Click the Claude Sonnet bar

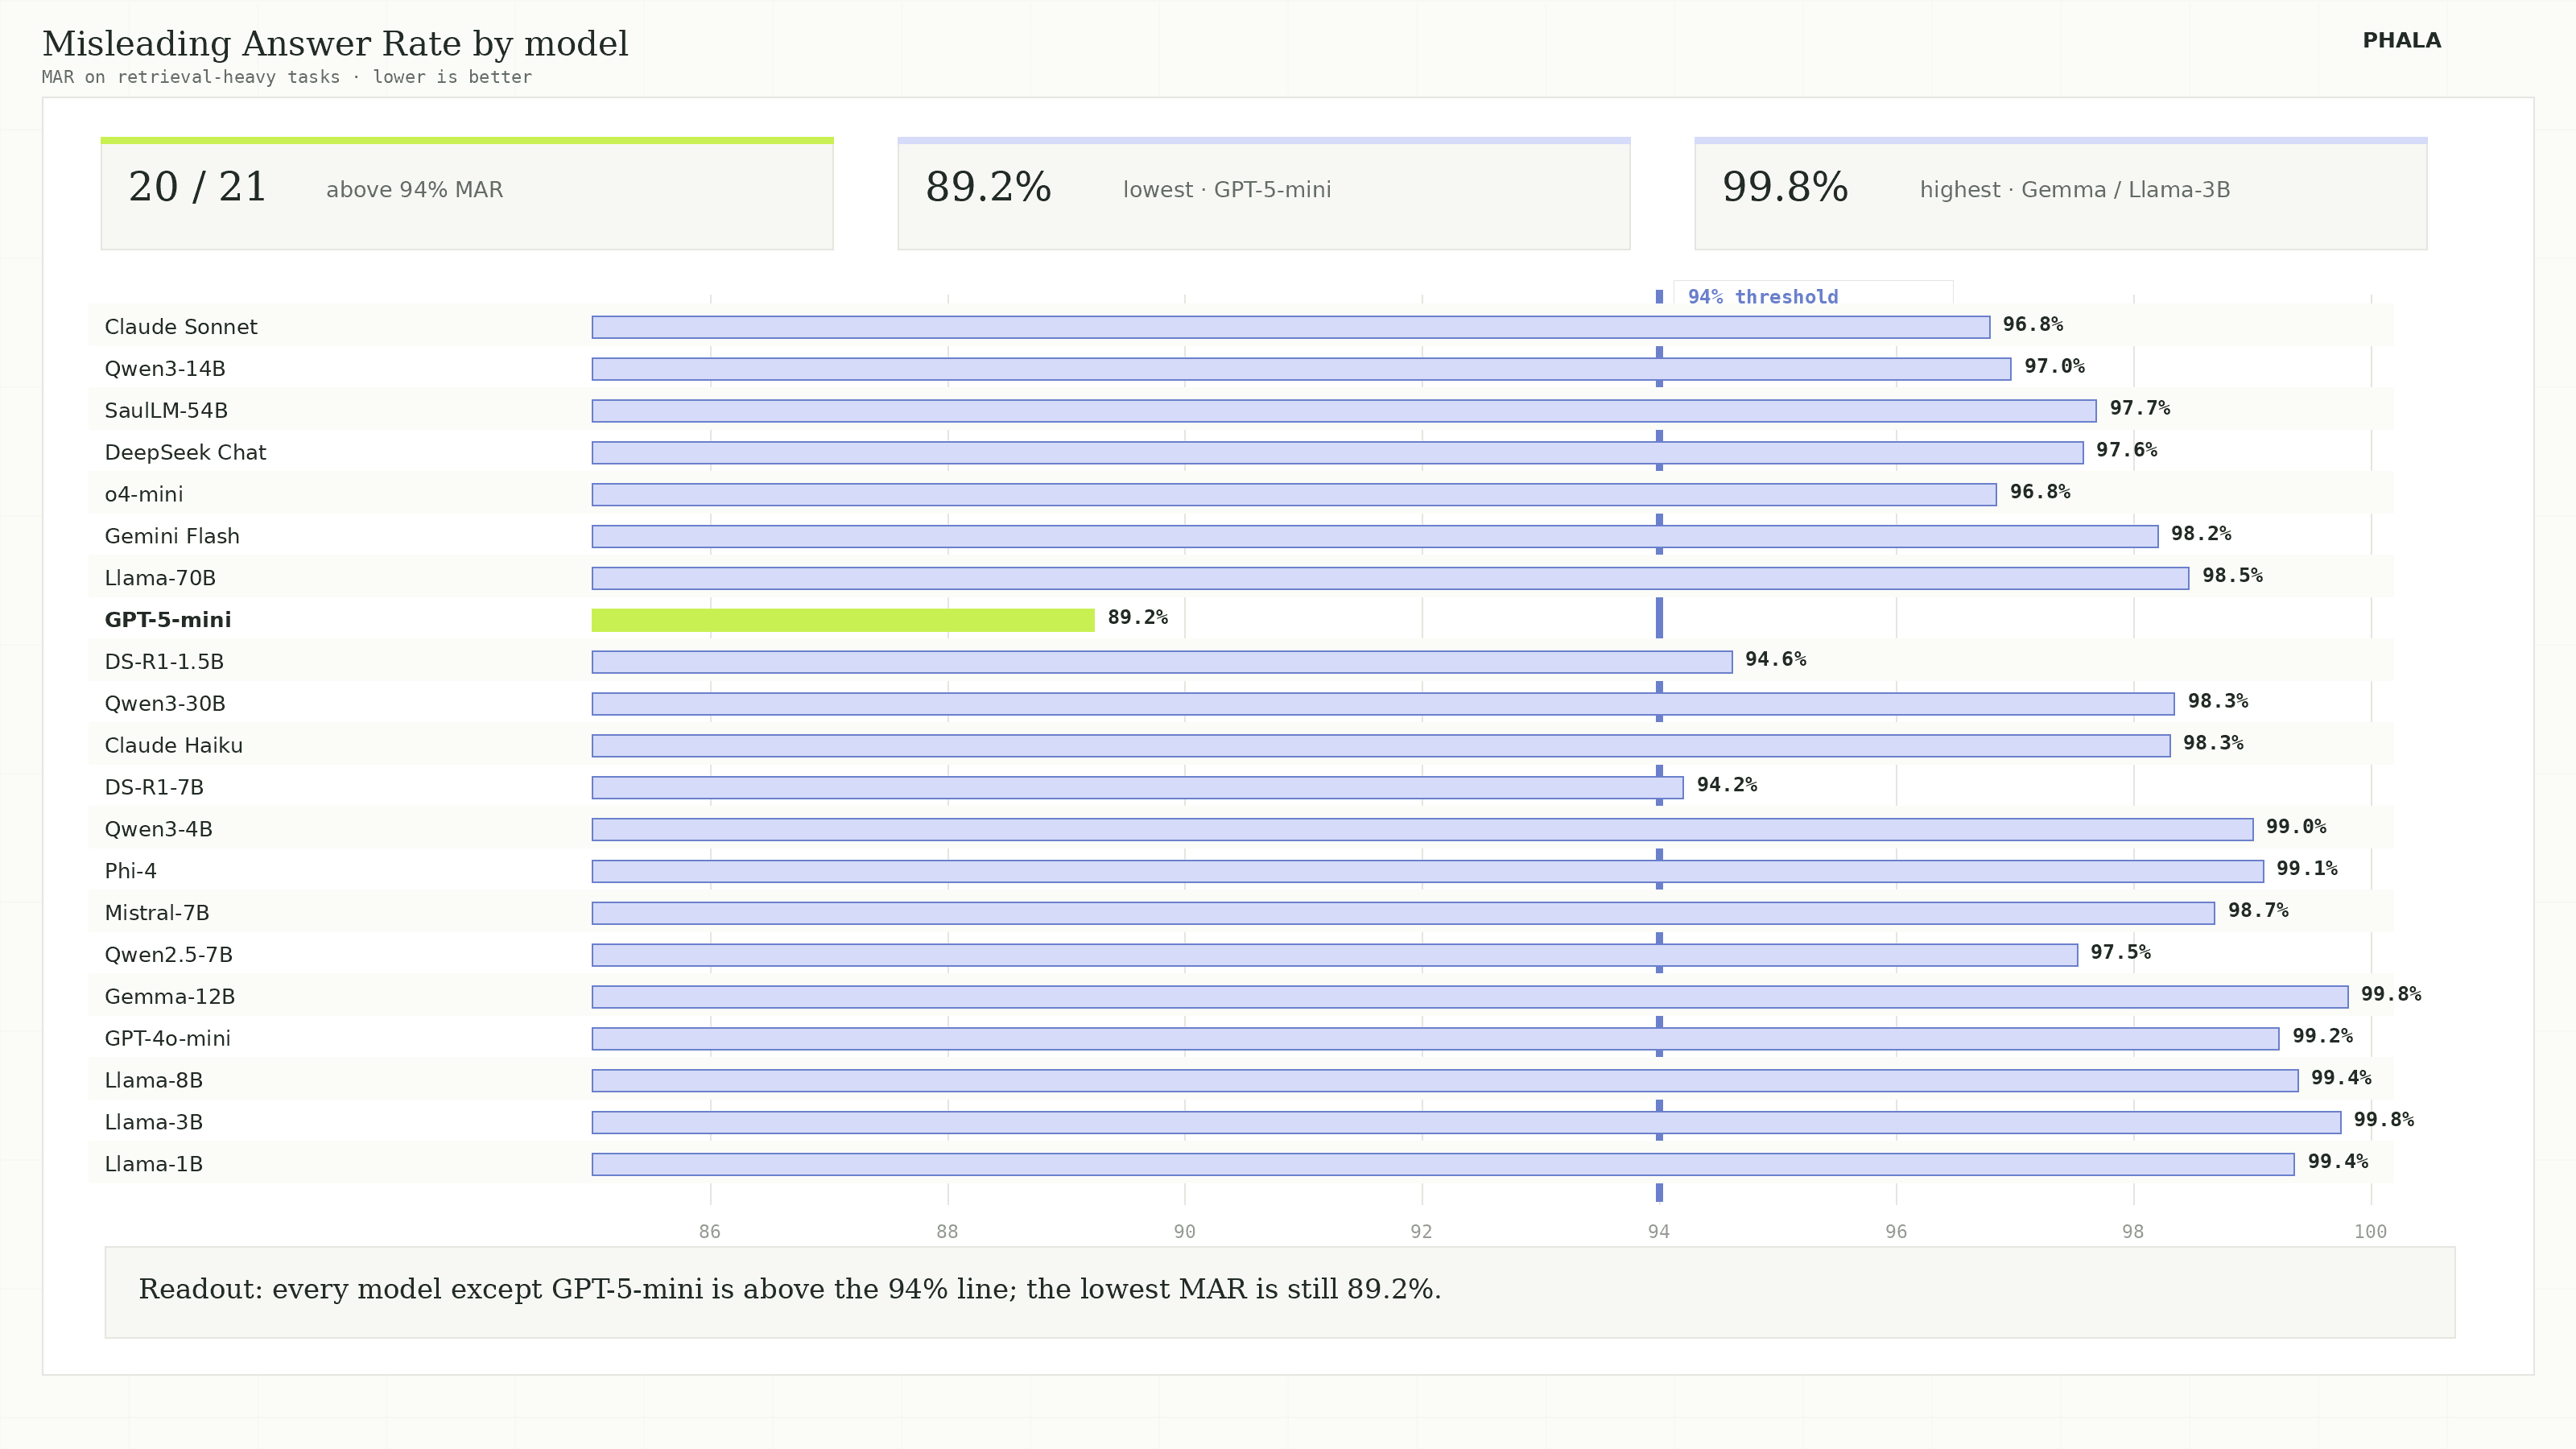click(x=1291, y=327)
